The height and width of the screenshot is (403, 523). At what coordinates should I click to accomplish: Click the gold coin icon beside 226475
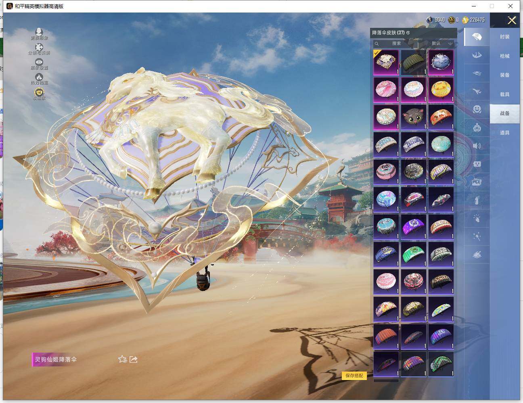465,20
